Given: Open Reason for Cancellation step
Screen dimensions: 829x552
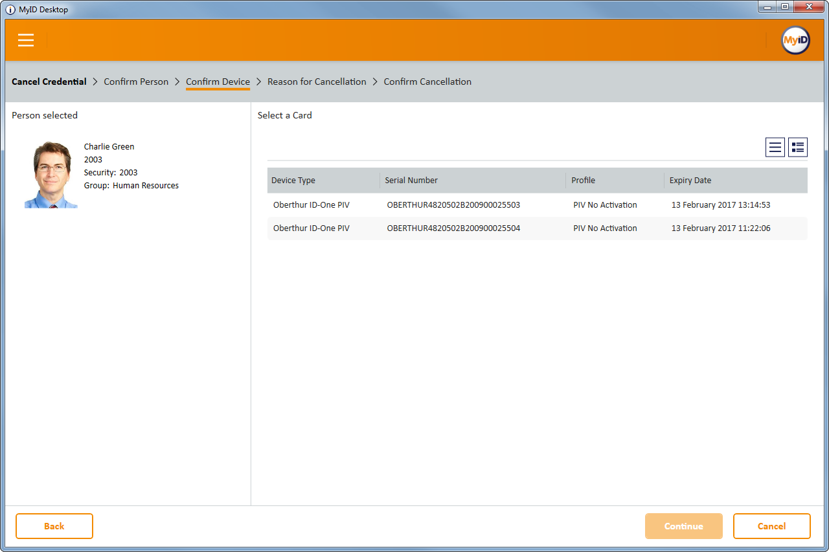Looking at the screenshot, I should point(317,82).
